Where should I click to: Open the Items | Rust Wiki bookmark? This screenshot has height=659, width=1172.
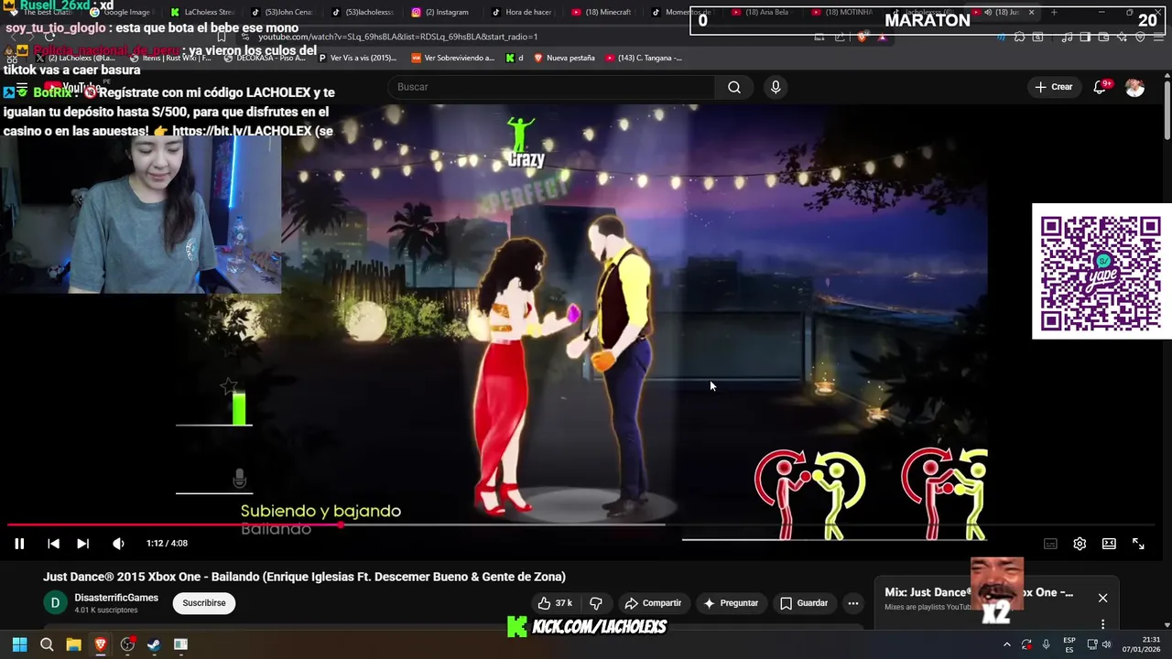coord(170,58)
